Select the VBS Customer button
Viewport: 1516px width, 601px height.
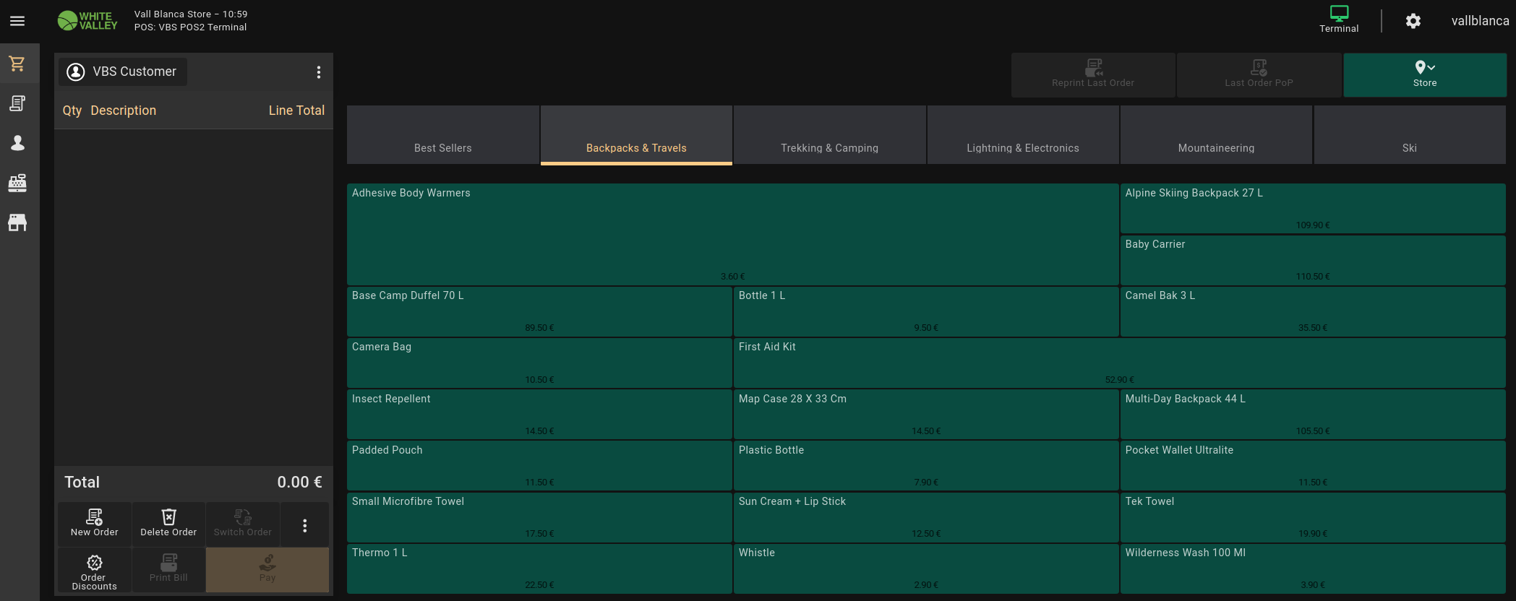pyautogui.click(x=123, y=72)
